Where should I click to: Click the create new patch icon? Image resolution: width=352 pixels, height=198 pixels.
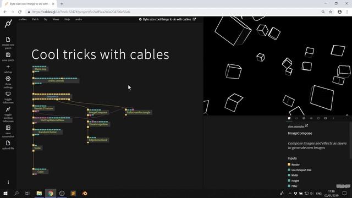8,40
